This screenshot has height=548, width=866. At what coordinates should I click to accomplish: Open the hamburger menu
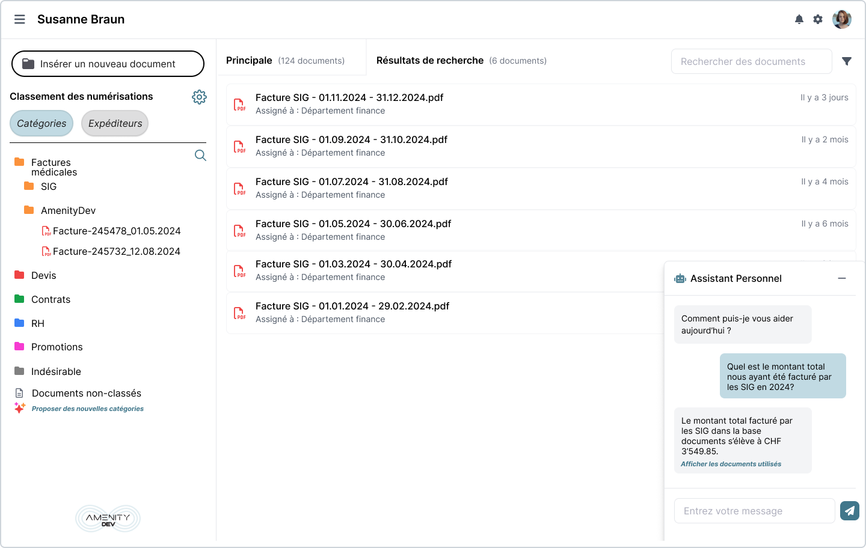click(x=20, y=19)
